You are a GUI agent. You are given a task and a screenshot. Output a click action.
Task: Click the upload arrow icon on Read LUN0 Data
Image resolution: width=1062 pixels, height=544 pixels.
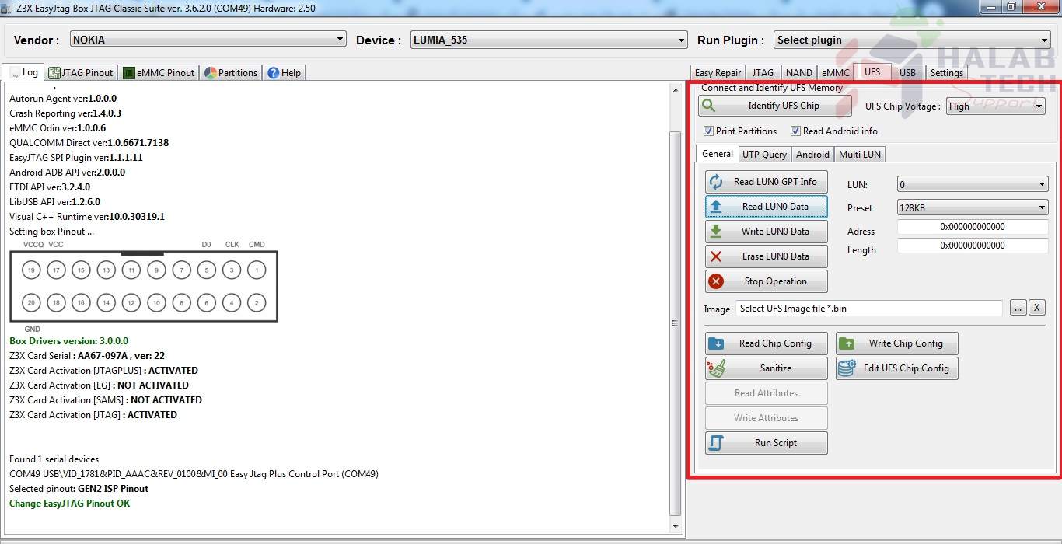tap(716, 207)
